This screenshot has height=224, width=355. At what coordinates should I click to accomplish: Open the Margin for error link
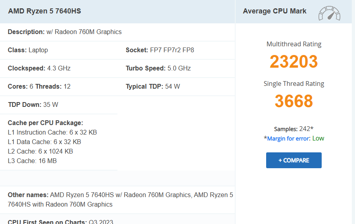pos(288,139)
